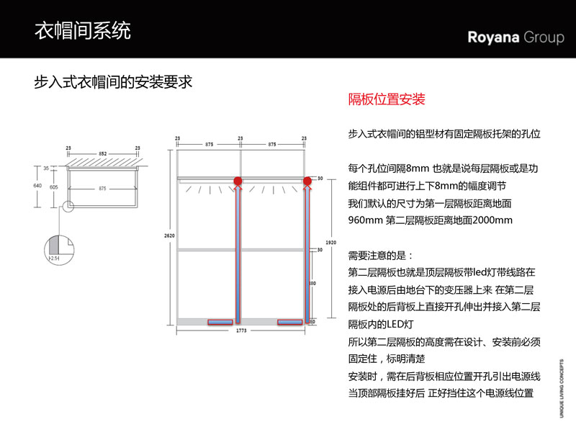Select the vertical UNIQUE LIVING CONCEPTS text
The height and width of the screenshot is (432, 576).
pos(561,387)
